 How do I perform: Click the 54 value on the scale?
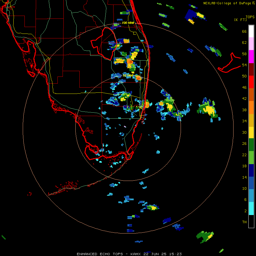(244, 65)
